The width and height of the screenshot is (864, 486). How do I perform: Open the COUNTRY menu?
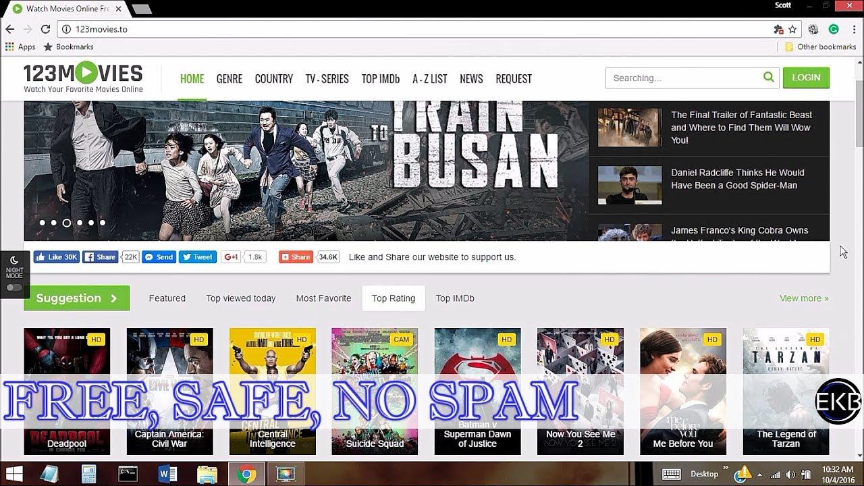274,78
